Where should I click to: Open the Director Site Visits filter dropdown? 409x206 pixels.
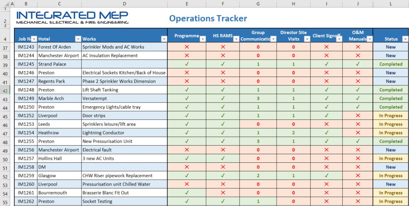307,39
